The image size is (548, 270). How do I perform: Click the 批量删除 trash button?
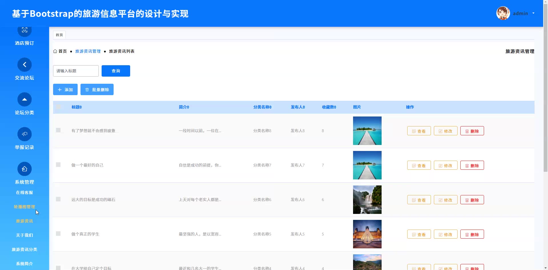pyautogui.click(x=97, y=89)
